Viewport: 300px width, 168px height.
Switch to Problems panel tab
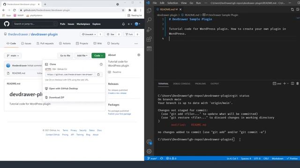[200, 84]
